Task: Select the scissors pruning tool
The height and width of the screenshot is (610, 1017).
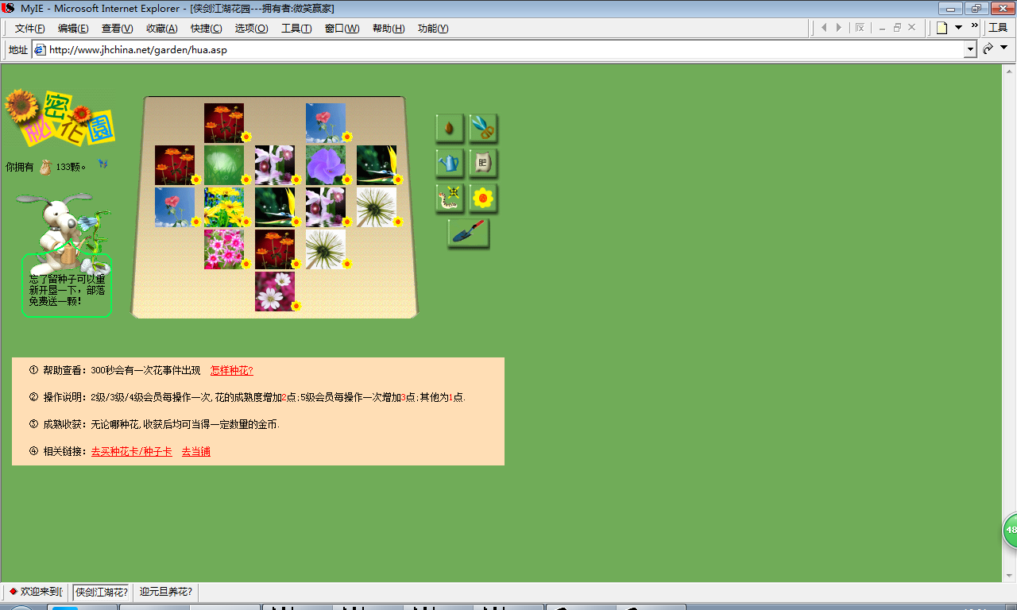Action: (x=483, y=128)
